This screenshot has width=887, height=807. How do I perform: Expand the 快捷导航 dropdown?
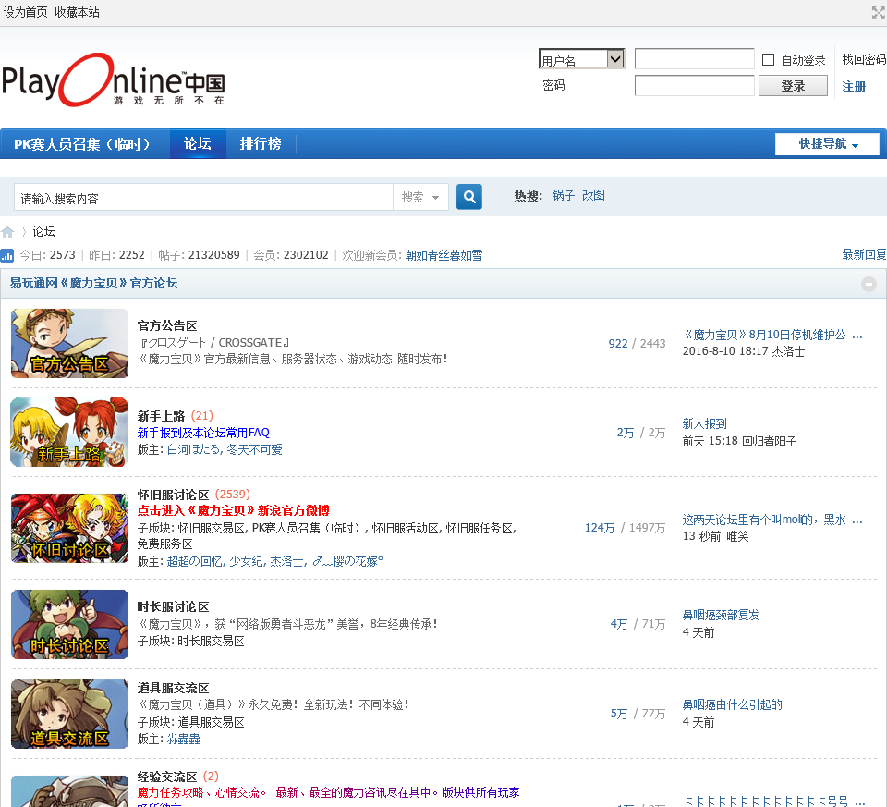[827, 143]
